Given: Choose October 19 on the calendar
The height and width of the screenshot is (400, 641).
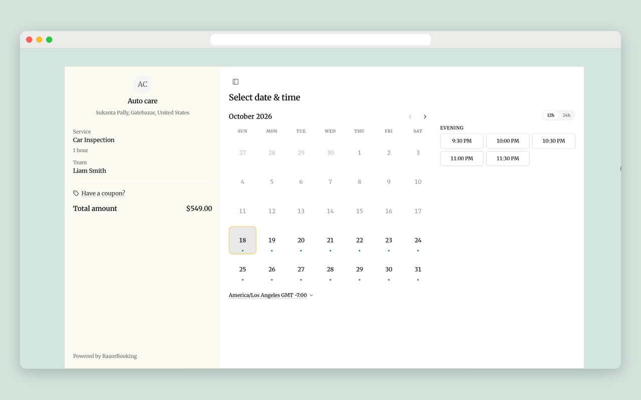Looking at the screenshot, I should tap(272, 240).
